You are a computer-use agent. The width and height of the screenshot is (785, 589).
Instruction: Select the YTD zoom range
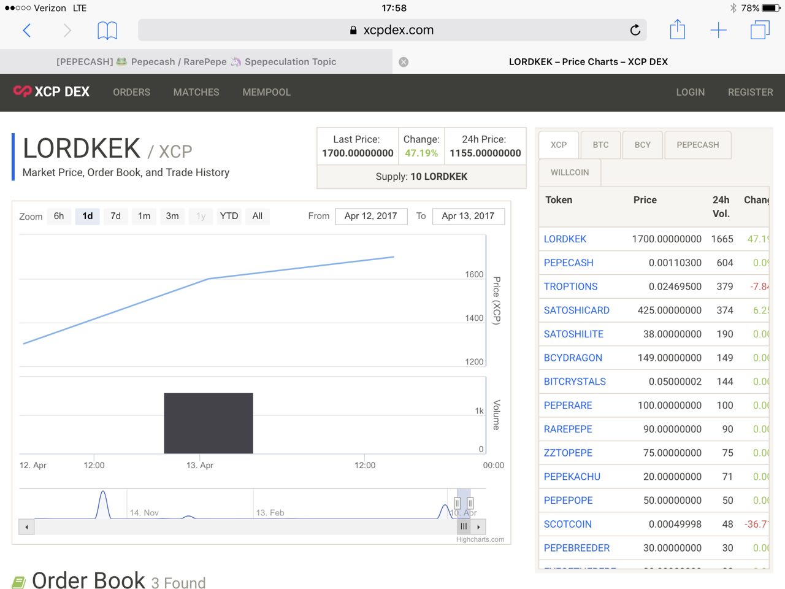[x=229, y=216]
